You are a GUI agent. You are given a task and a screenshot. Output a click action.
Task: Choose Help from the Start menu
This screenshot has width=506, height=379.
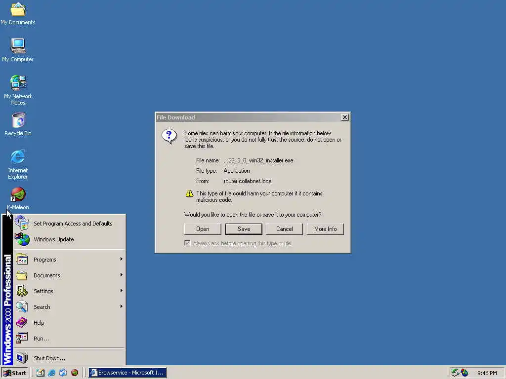pos(69,323)
